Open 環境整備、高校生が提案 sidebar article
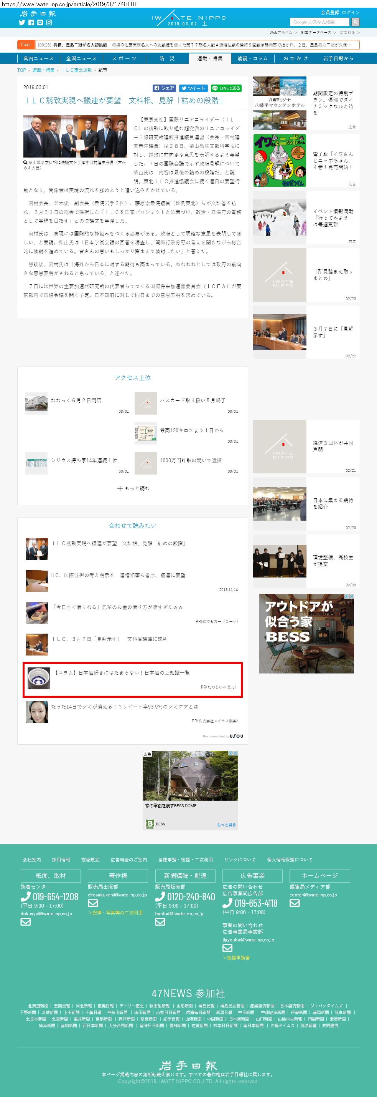The image size is (377, 1097). coord(306,561)
